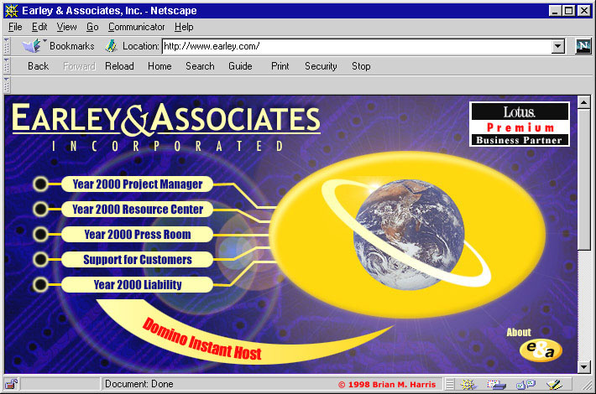Viewport: 596px width, 394px height.
Task: Launch Composer from the component bar
Action: [554, 384]
